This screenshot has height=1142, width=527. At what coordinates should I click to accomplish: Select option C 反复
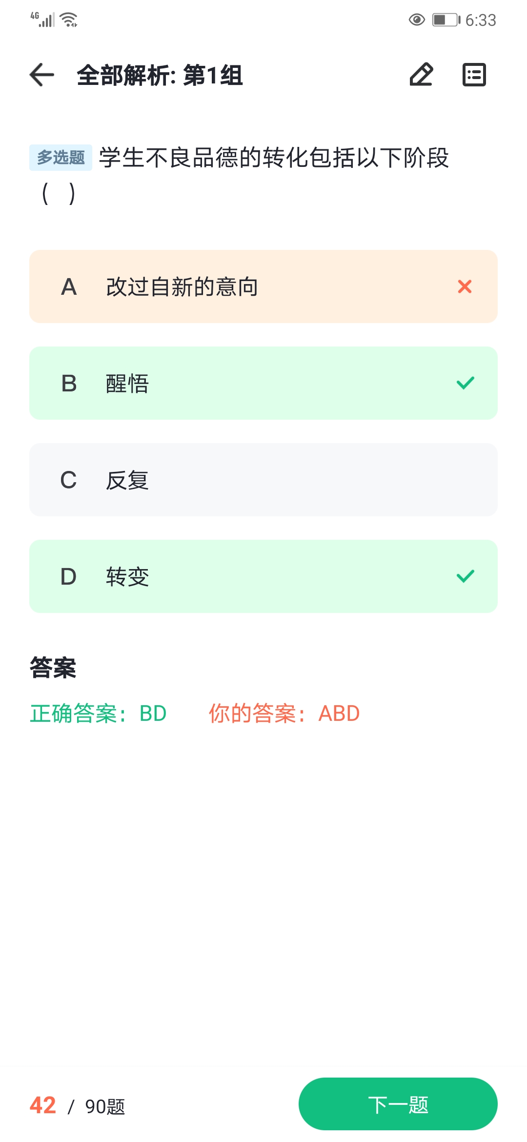click(263, 480)
